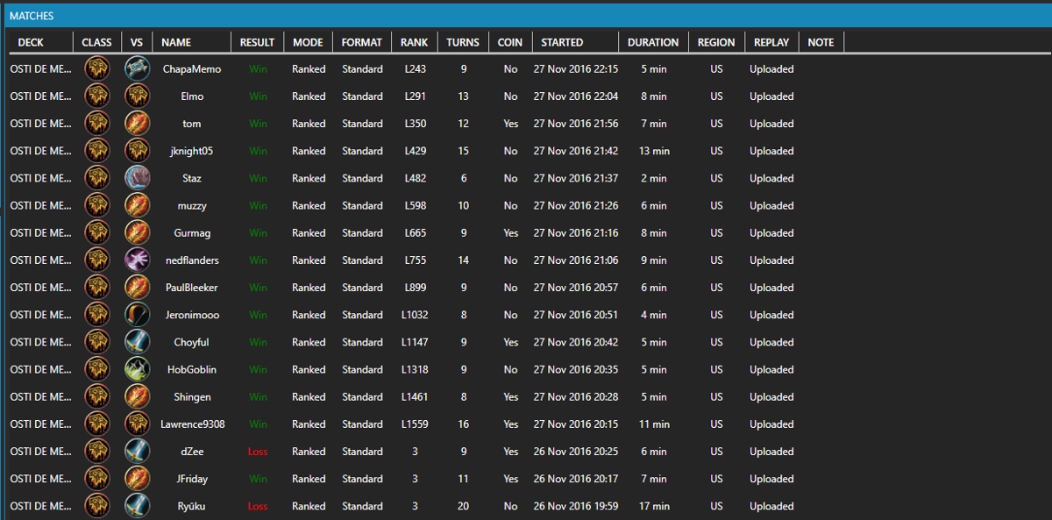Click rank value L1559
Viewport: 1052px width, 520px height.
[x=415, y=424]
